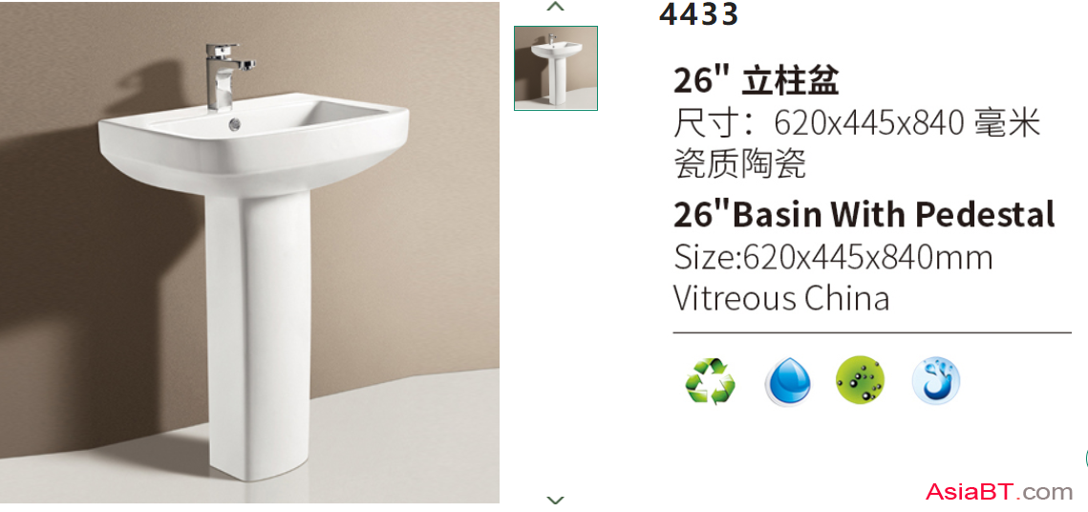
Task: Click the 尺寸 dimensions line in Chinese
Action: [857, 124]
